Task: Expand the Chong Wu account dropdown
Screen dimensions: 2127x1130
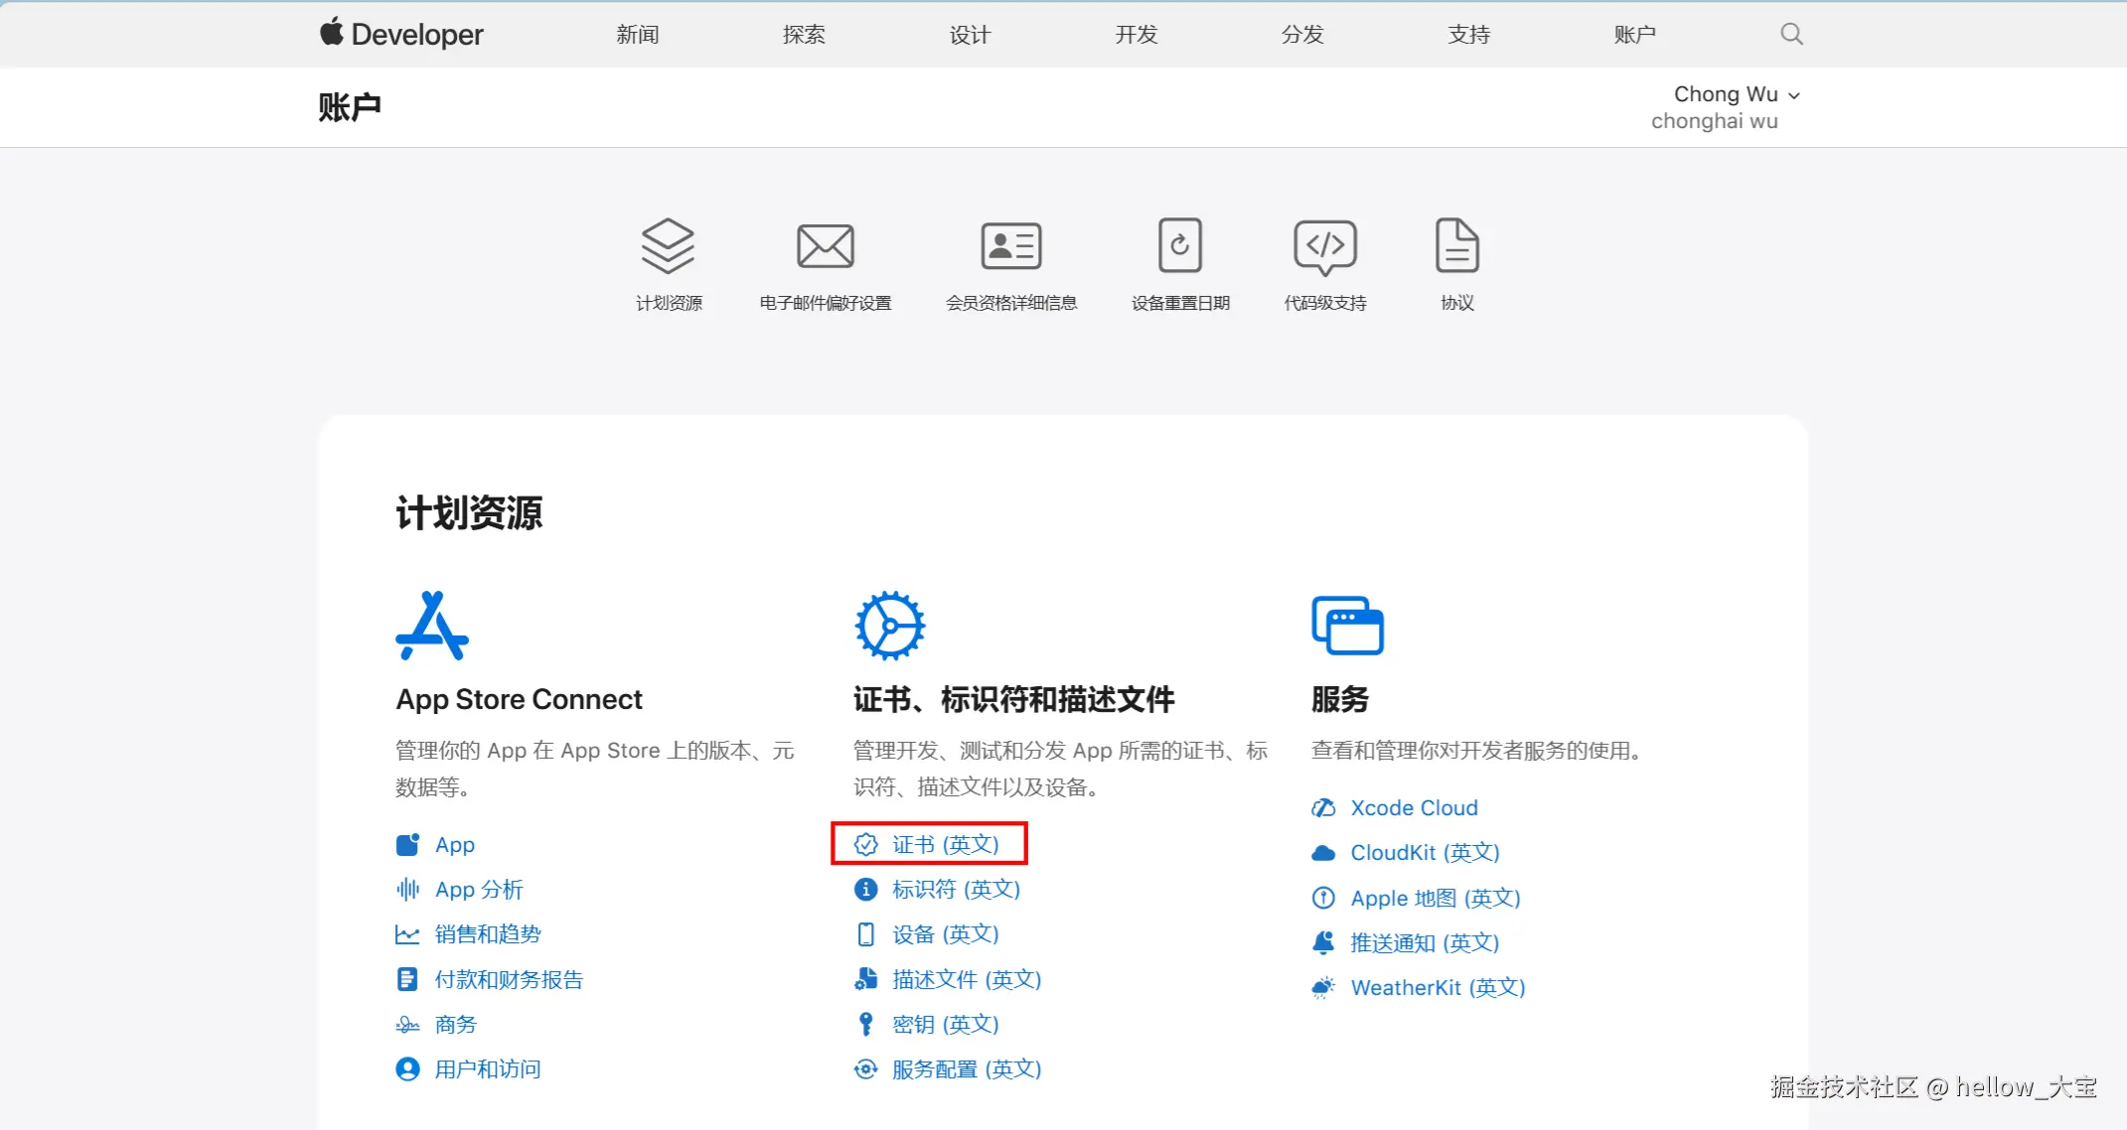Action: pos(1736,94)
